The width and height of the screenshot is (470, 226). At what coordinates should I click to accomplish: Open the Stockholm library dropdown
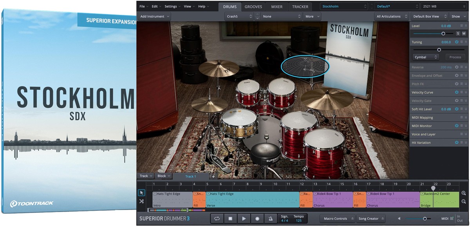point(344,7)
